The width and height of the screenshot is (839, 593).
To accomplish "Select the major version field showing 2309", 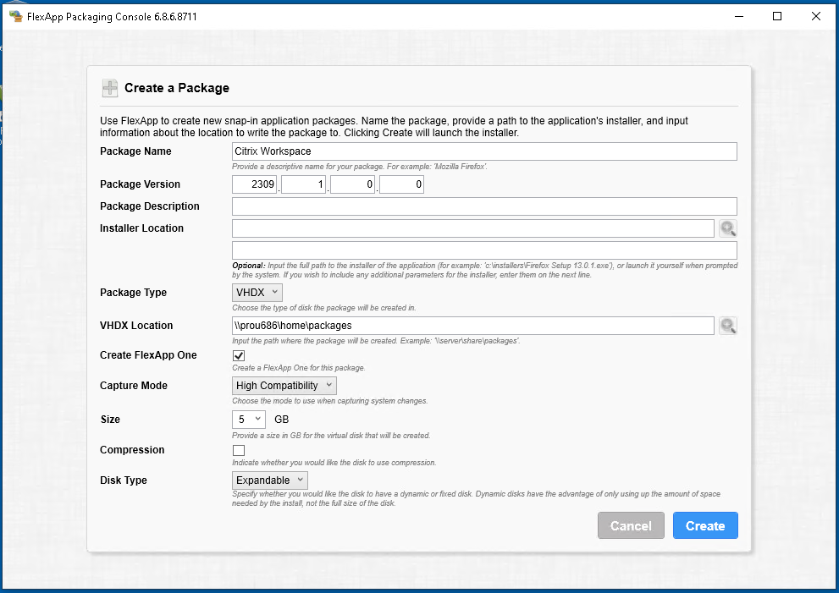I will pos(255,184).
